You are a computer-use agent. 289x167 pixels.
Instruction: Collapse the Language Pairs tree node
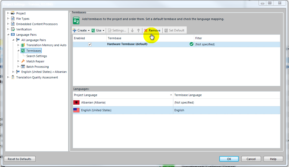pos(8,35)
